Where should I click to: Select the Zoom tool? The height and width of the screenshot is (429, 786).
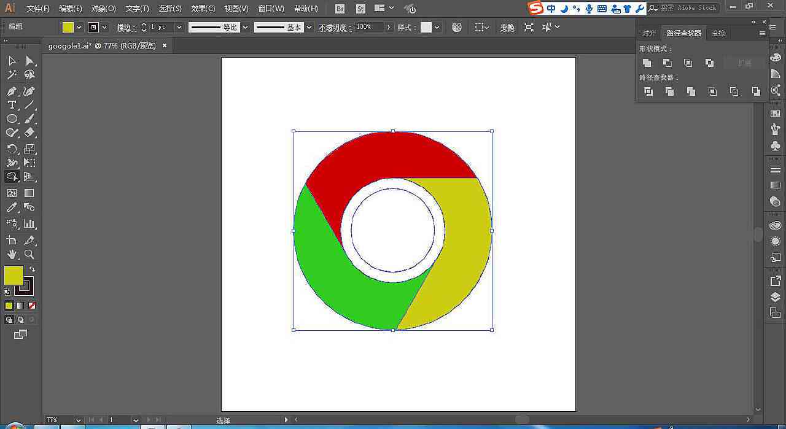pyautogui.click(x=29, y=254)
